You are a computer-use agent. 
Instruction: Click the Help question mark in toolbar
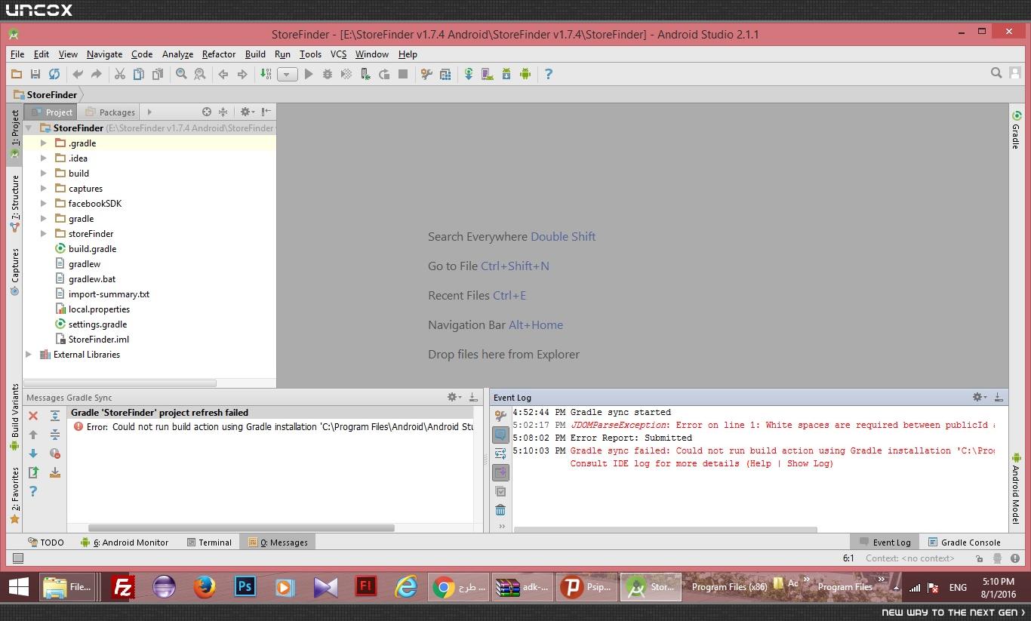coord(549,74)
